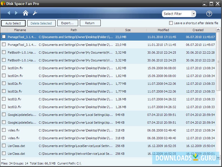Click created date 16.12.2009 15:50:04
Image resolution: width=222 pixels, height=167 pixels.
(x=201, y=146)
